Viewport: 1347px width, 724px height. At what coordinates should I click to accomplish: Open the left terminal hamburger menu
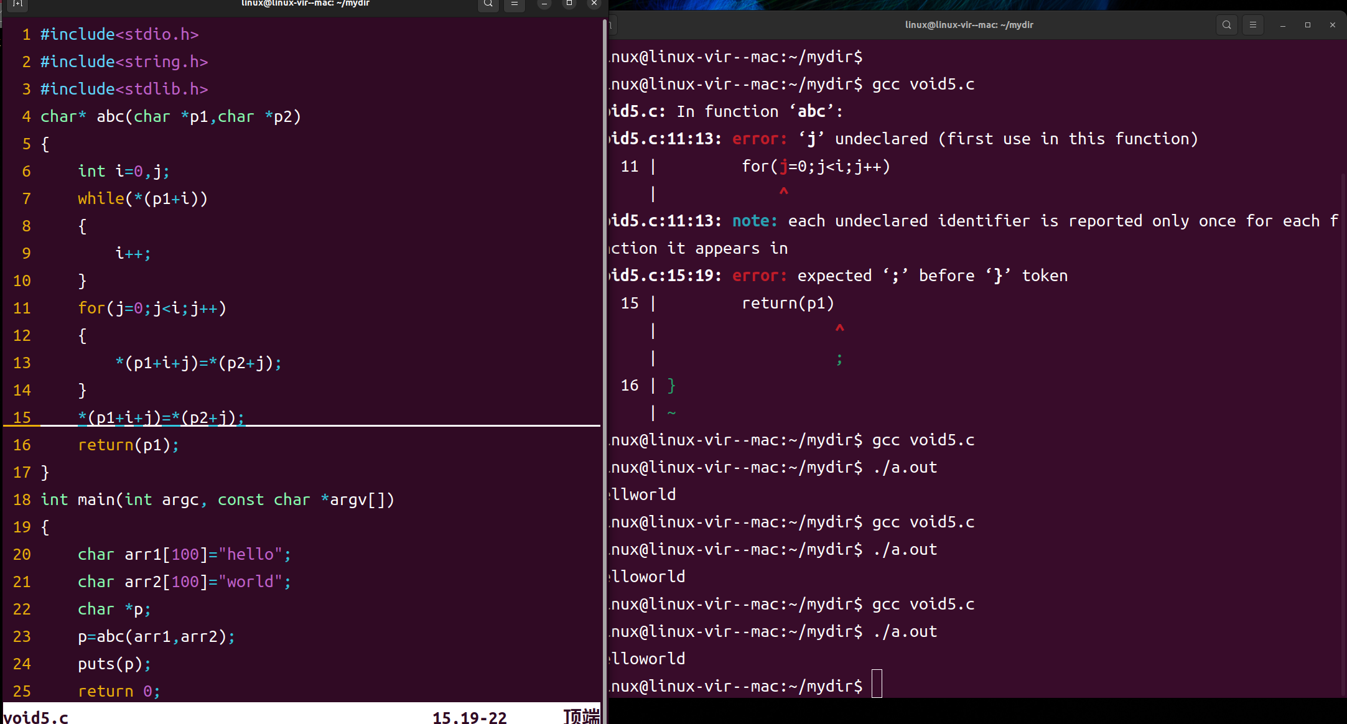click(x=514, y=4)
